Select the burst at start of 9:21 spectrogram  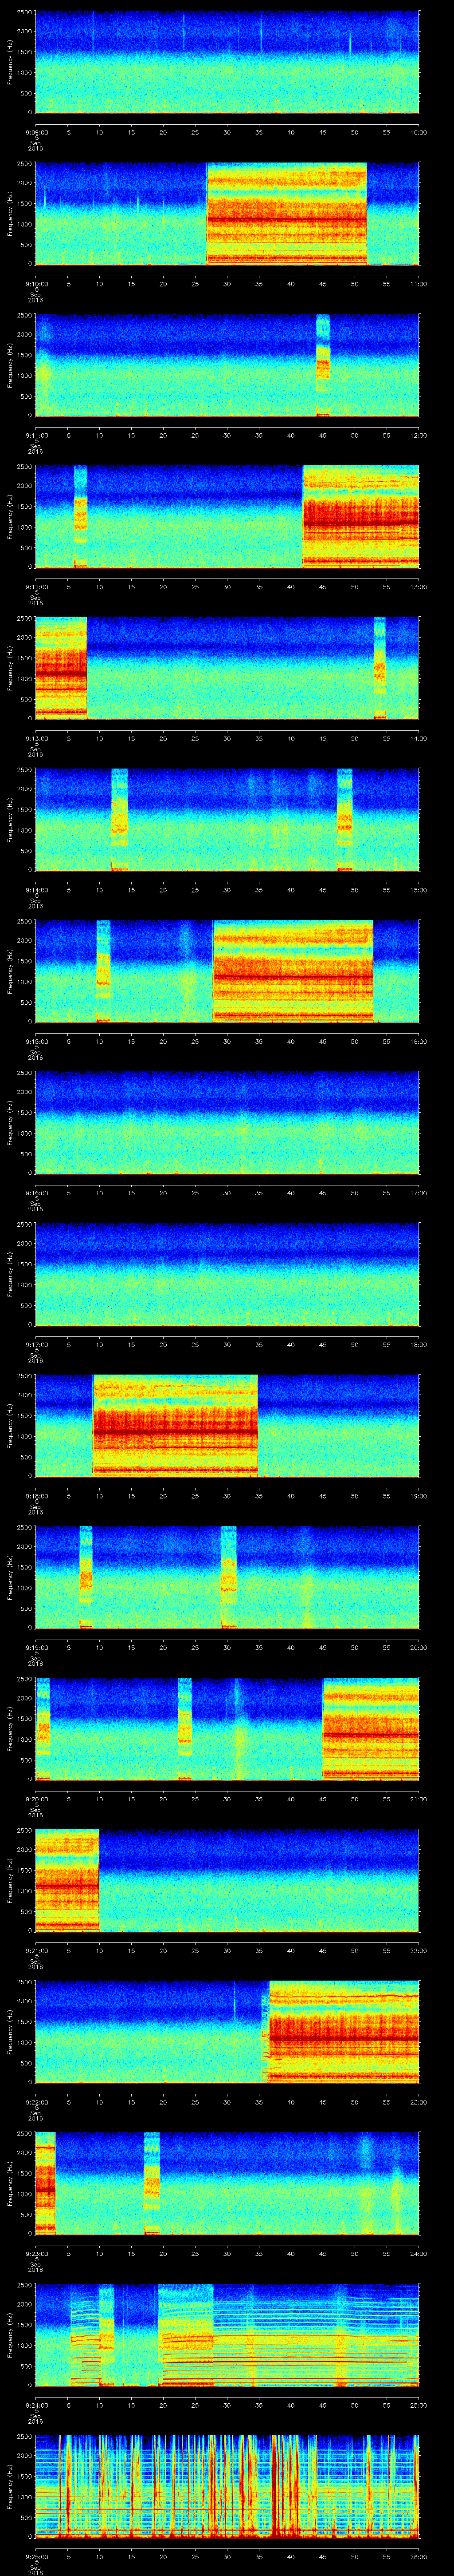(x=67, y=1880)
